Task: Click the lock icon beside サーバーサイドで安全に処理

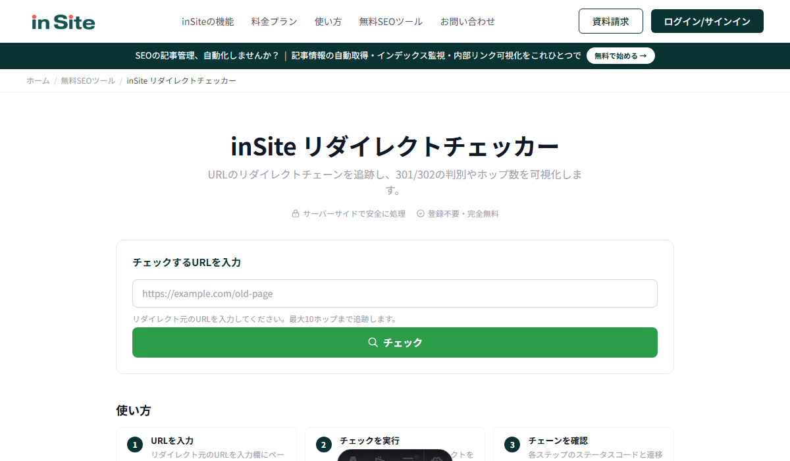Action: tap(294, 213)
